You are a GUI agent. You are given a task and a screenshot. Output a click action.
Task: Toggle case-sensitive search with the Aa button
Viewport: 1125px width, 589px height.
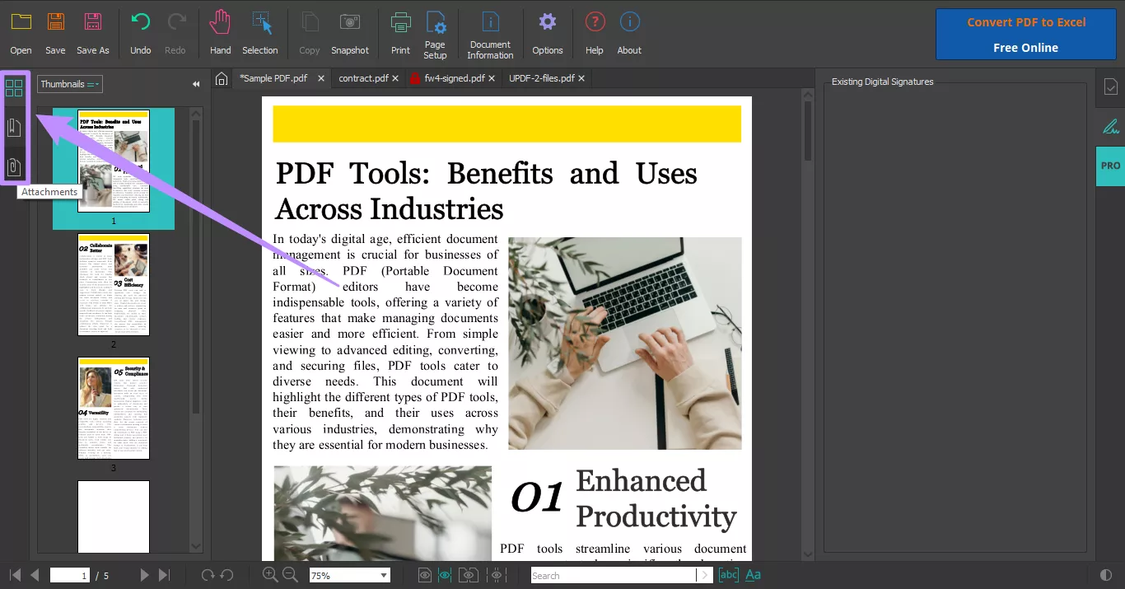click(x=754, y=574)
